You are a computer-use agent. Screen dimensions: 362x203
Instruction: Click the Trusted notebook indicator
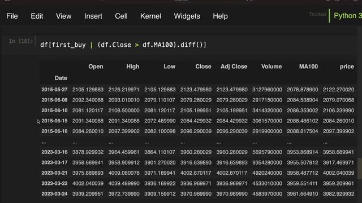click(x=317, y=14)
